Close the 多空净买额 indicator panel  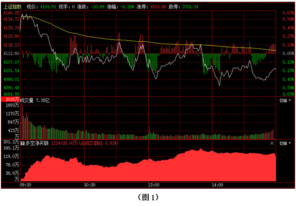point(272,143)
